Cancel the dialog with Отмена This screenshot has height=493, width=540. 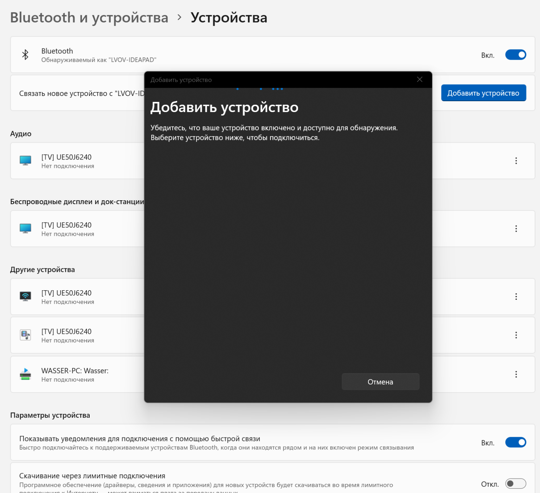(x=380, y=382)
